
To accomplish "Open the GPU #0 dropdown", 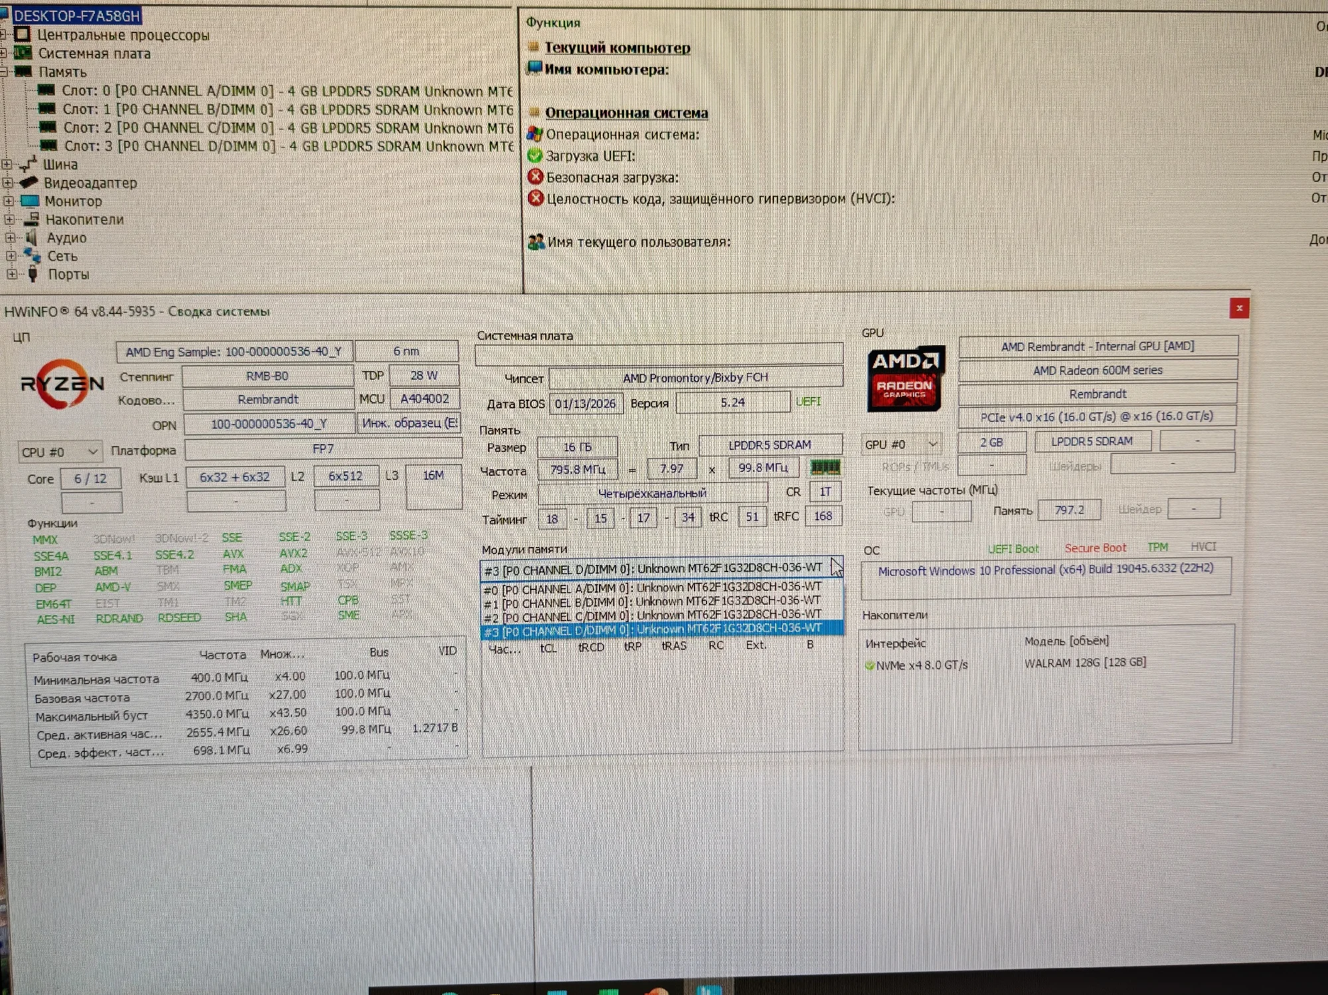I will click(902, 444).
